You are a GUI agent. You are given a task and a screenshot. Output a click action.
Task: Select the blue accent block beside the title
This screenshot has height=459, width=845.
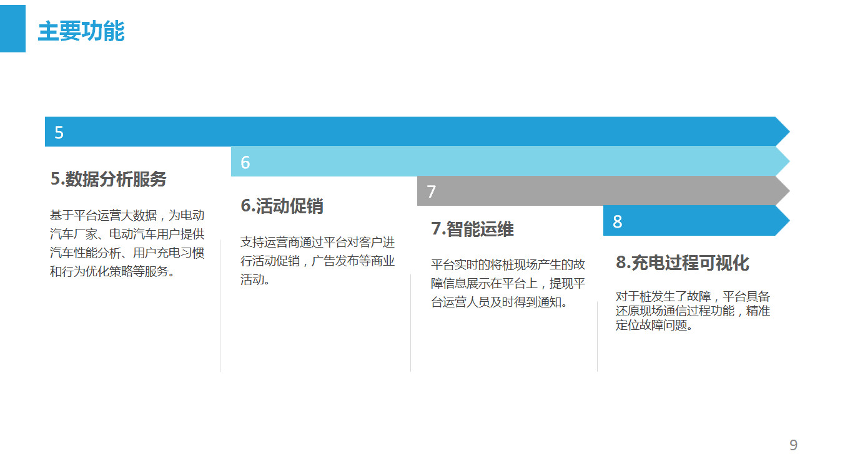click(12, 29)
